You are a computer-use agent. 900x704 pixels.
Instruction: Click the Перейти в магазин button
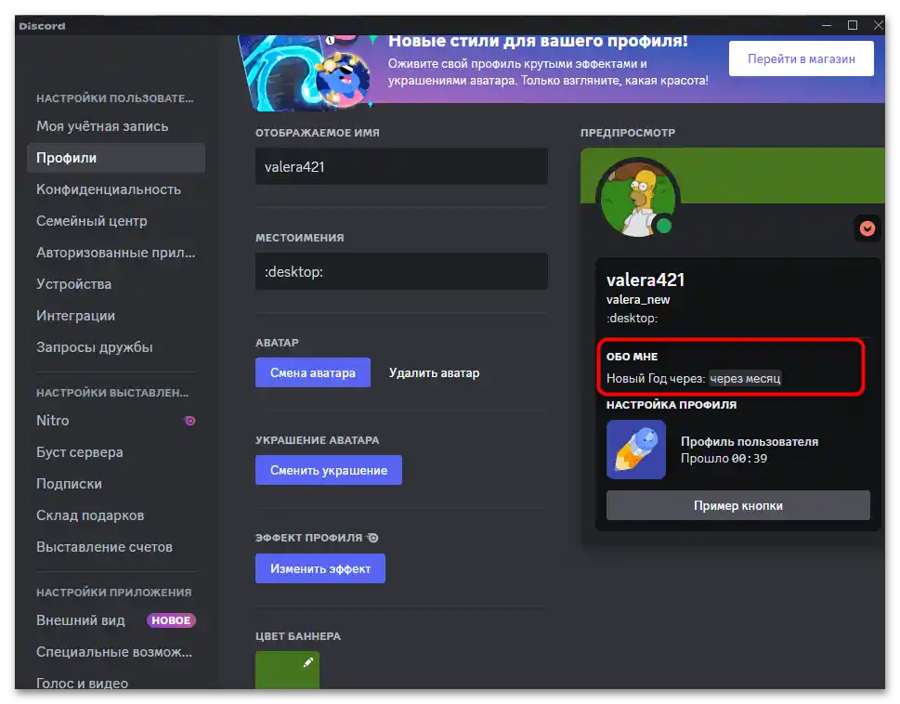tap(802, 59)
